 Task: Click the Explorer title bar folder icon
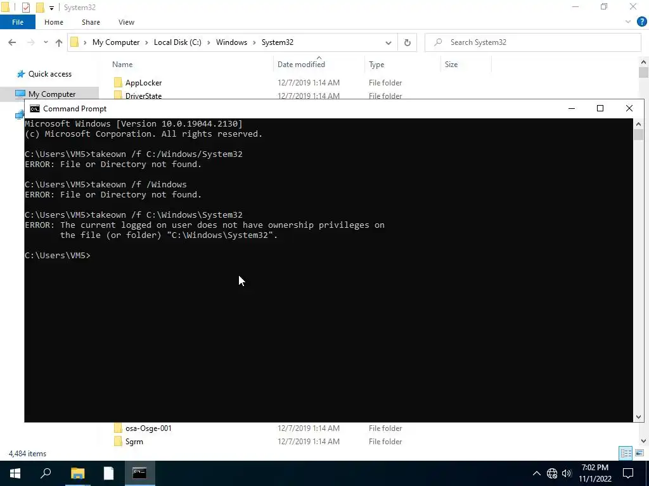pyautogui.click(x=5, y=7)
